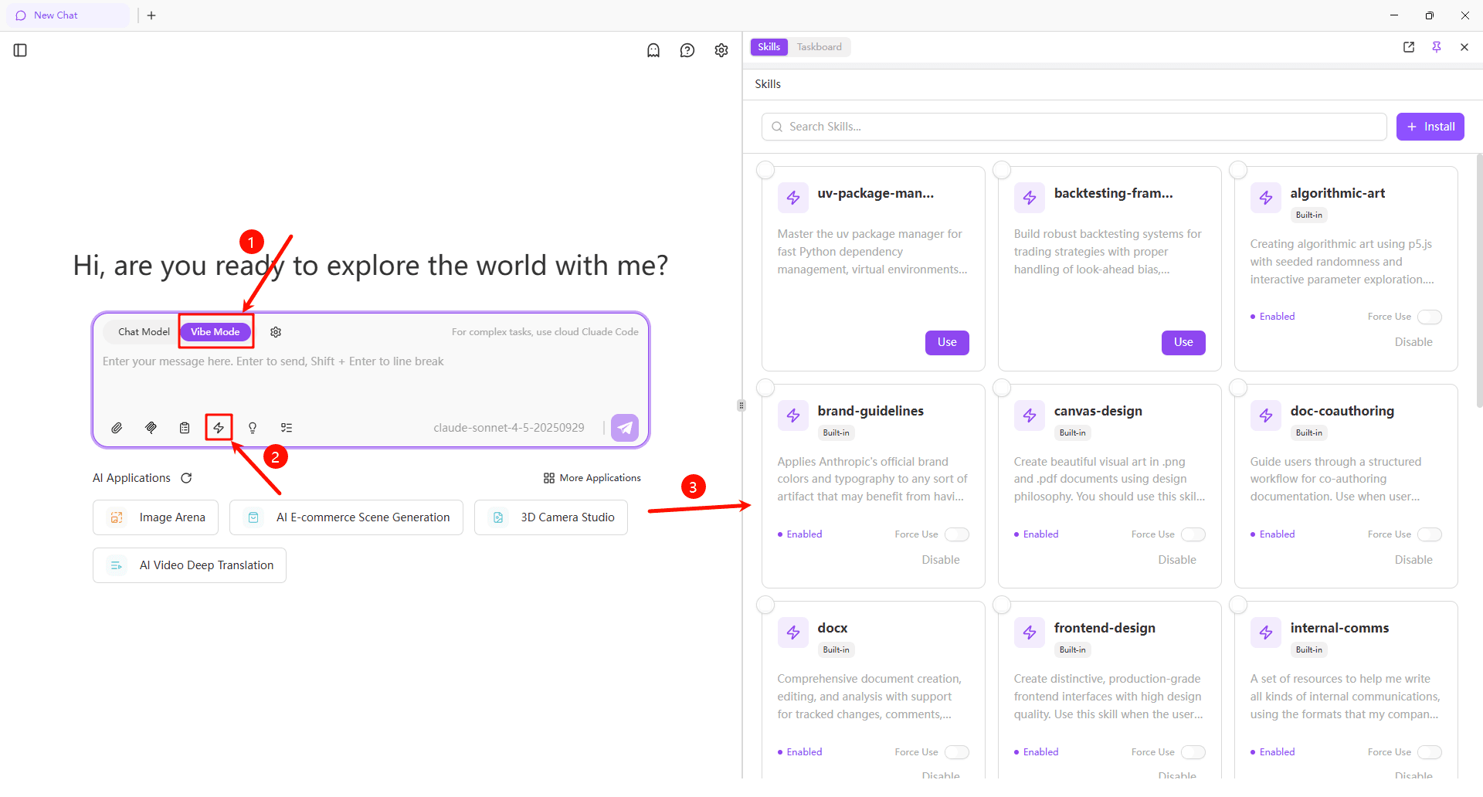Switch to the Taskboard tab
This screenshot has height=797, width=1483.
(x=819, y=47)
